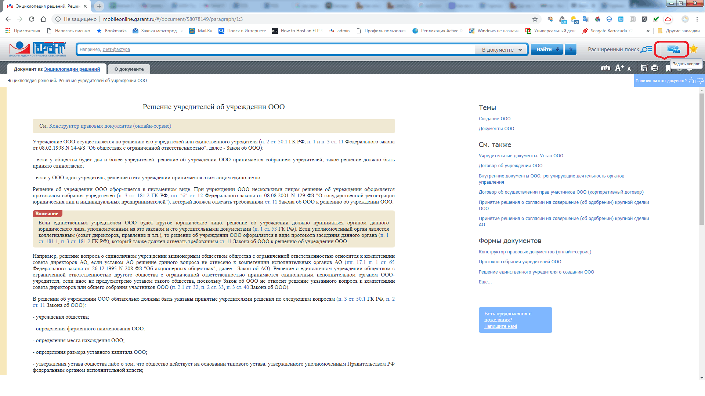Open 'Расширенный поиск' link
This screenshot has height=396, width=705.
click(614, 49)
